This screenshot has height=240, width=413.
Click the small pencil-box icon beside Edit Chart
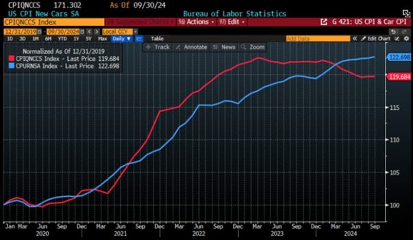click(x=397, y=39)
